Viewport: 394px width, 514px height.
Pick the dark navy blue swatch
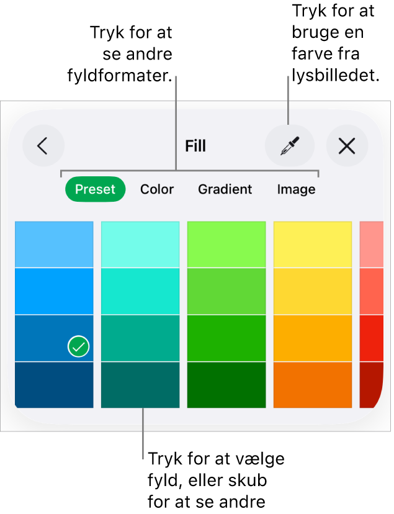point(54,385)
